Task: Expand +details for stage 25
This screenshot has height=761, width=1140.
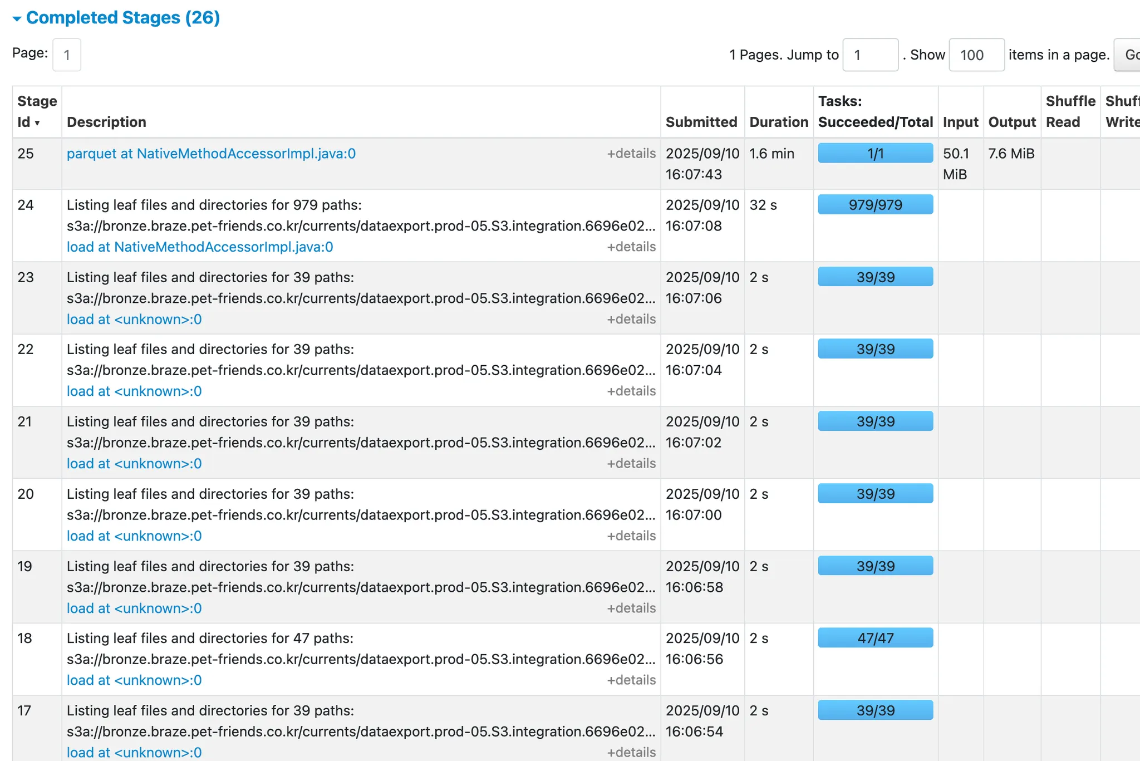Action: coord(631,154)
